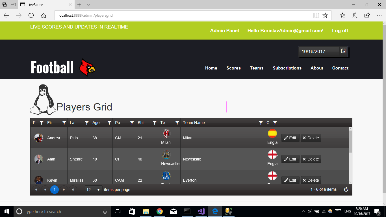This screenshot has height=217, width=386.
Task: Open the Admin Panel link
Action: 224,31
